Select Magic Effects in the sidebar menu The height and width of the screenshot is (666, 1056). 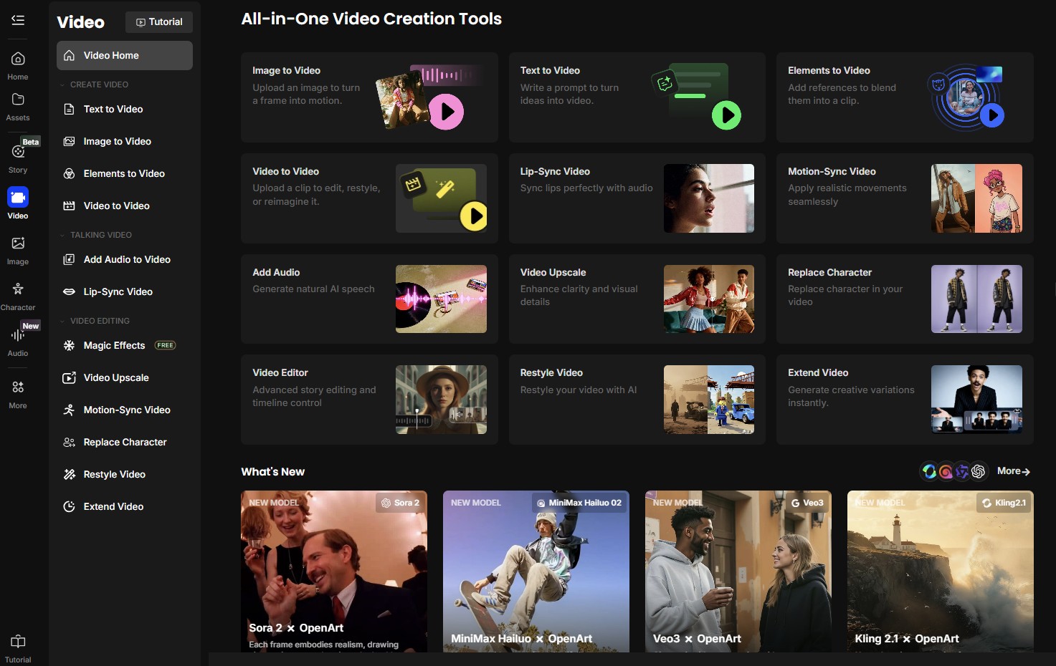114,345
